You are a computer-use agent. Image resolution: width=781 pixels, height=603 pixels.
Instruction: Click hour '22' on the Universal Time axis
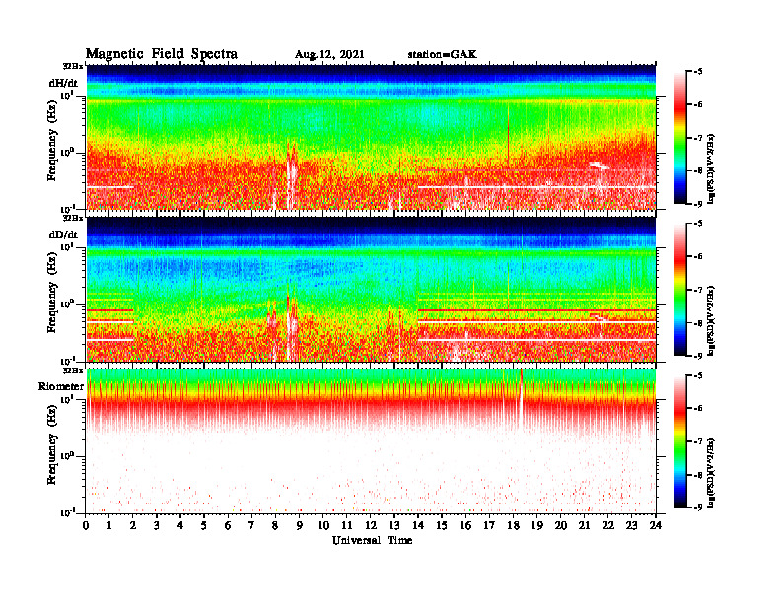pos(608,525)
